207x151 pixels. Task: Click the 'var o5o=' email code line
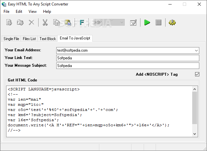click(x=63, y=110)
